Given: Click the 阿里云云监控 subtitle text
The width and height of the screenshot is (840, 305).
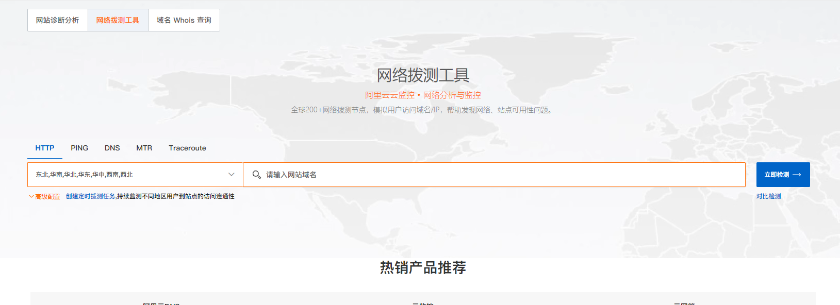Looking at the screenshot, I should click(390, 95).
